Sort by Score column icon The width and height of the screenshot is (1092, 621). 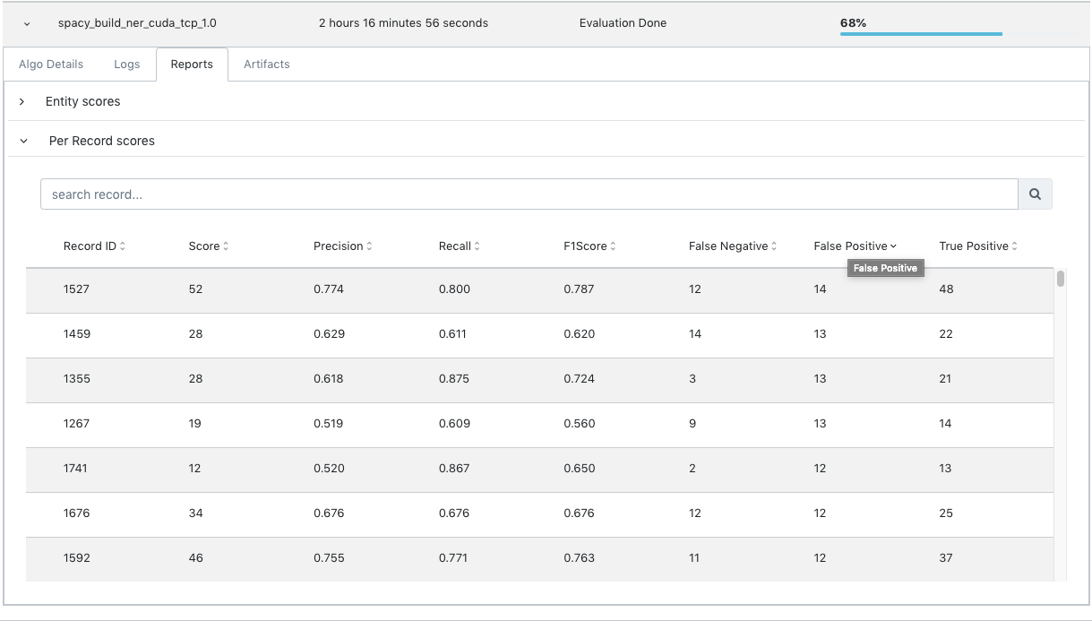coord(226,246)
